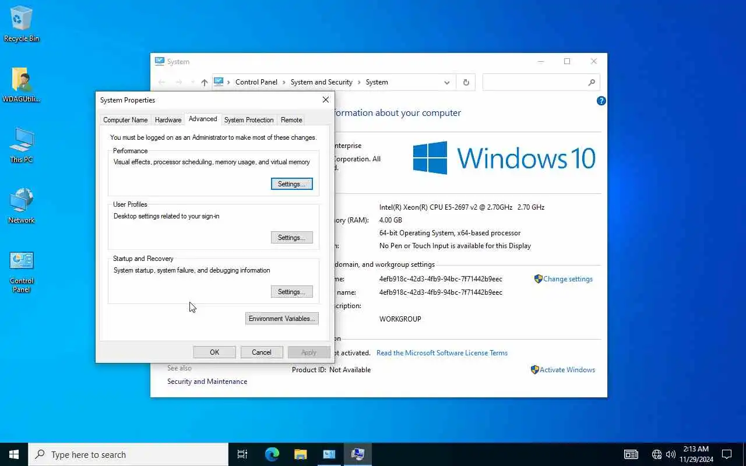This screenshot has height=466, width=746.
Task: Click the No Pen or Touch Input text
Action: tap(455, 246)
